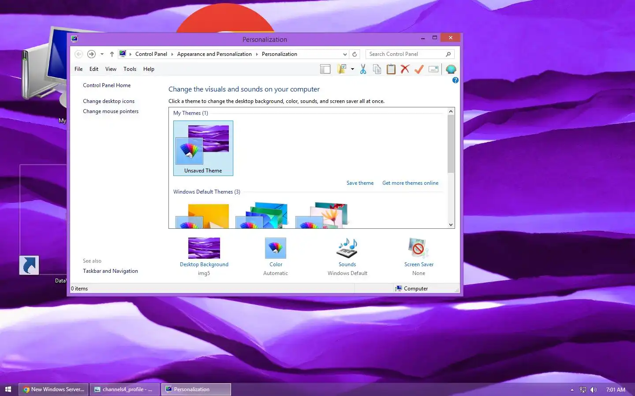Click the Personalization window title icon
Image resolution: width=635 pixels, height=396 pixels.
pyautogui.click(x=75, y=39)
